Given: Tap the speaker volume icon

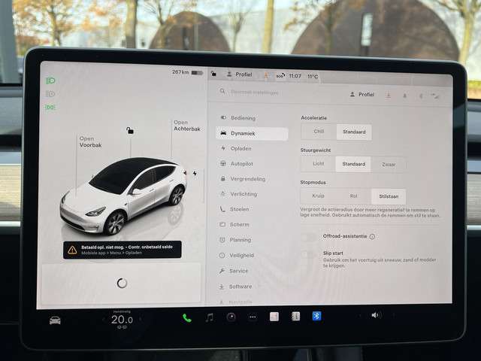Looking at the screenshot, I should (x=375, y=315).
